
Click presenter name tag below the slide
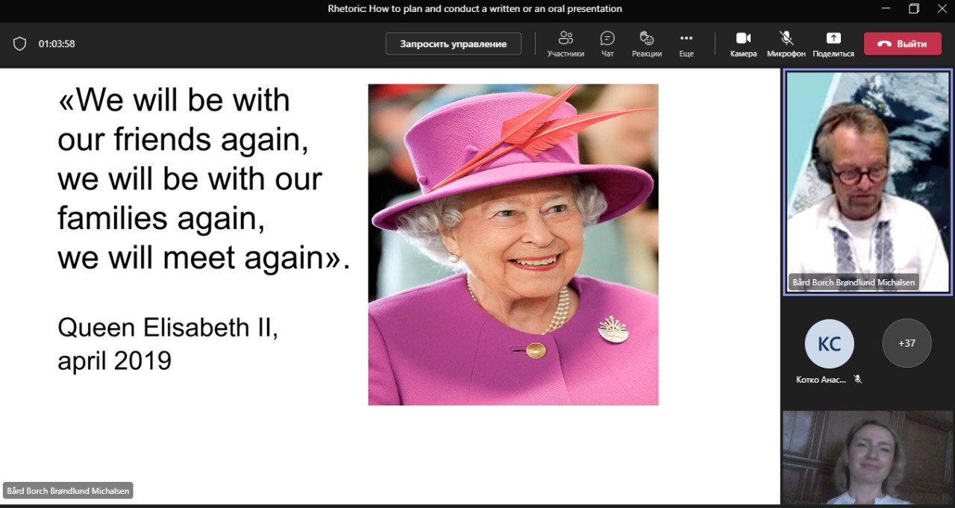(x=68, y=491)
